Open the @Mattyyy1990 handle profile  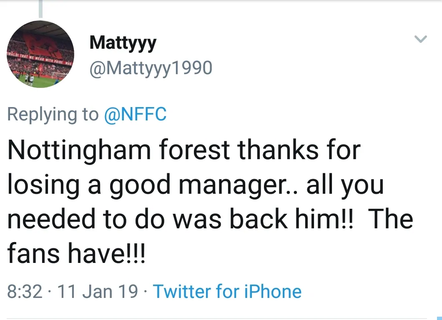(x=151, y=68)
